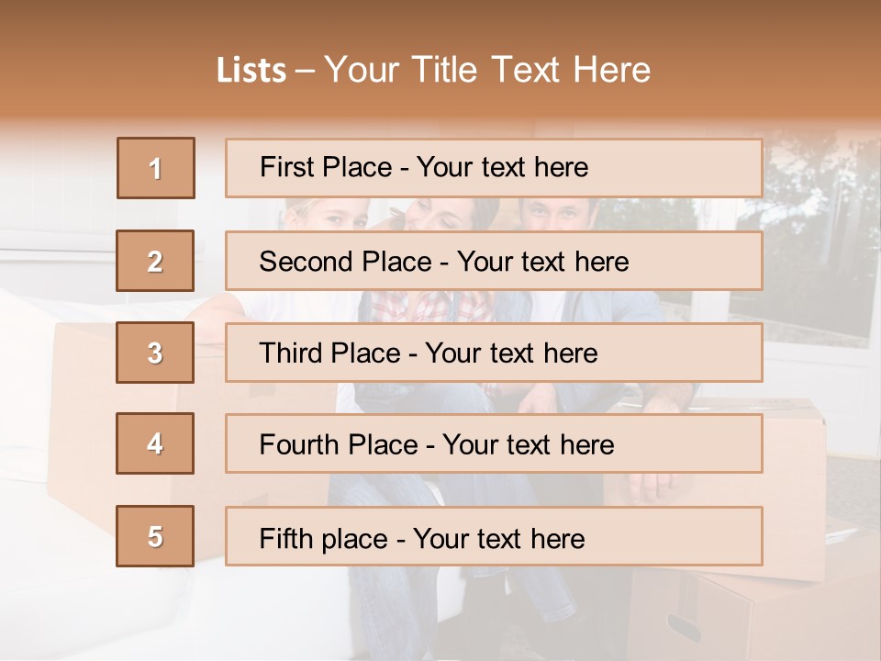Click the word Fifth in list
Image resolution: width=881 pixels, height=661 pixels.
[285, 538]
